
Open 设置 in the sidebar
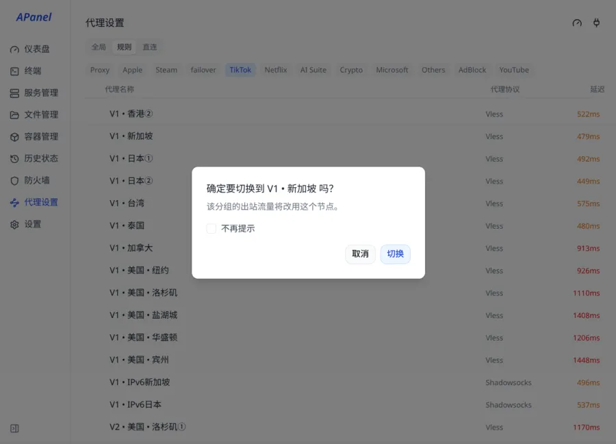pos(36,225)
